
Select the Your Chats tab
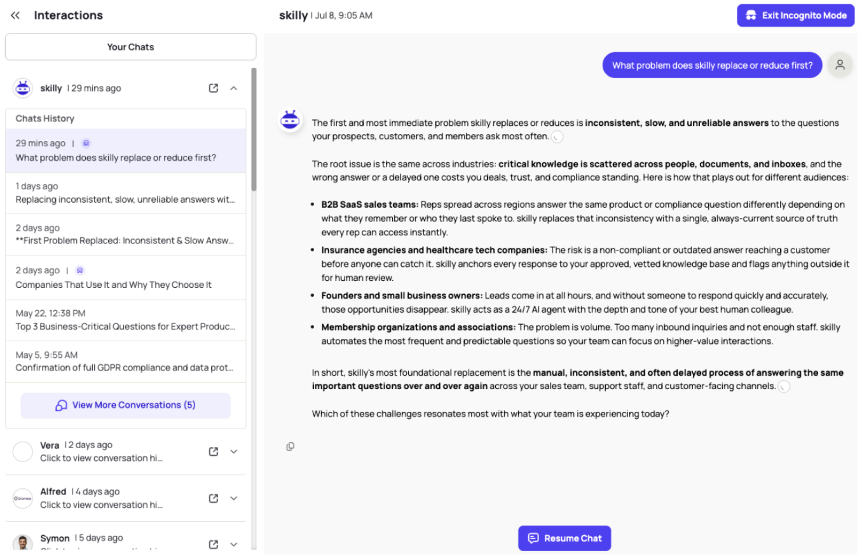pyautogui.click(x=130, y=47)
